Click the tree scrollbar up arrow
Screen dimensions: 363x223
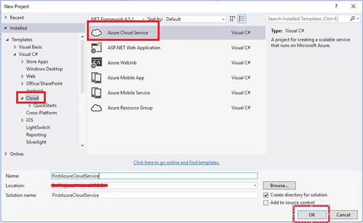[83, 37]
